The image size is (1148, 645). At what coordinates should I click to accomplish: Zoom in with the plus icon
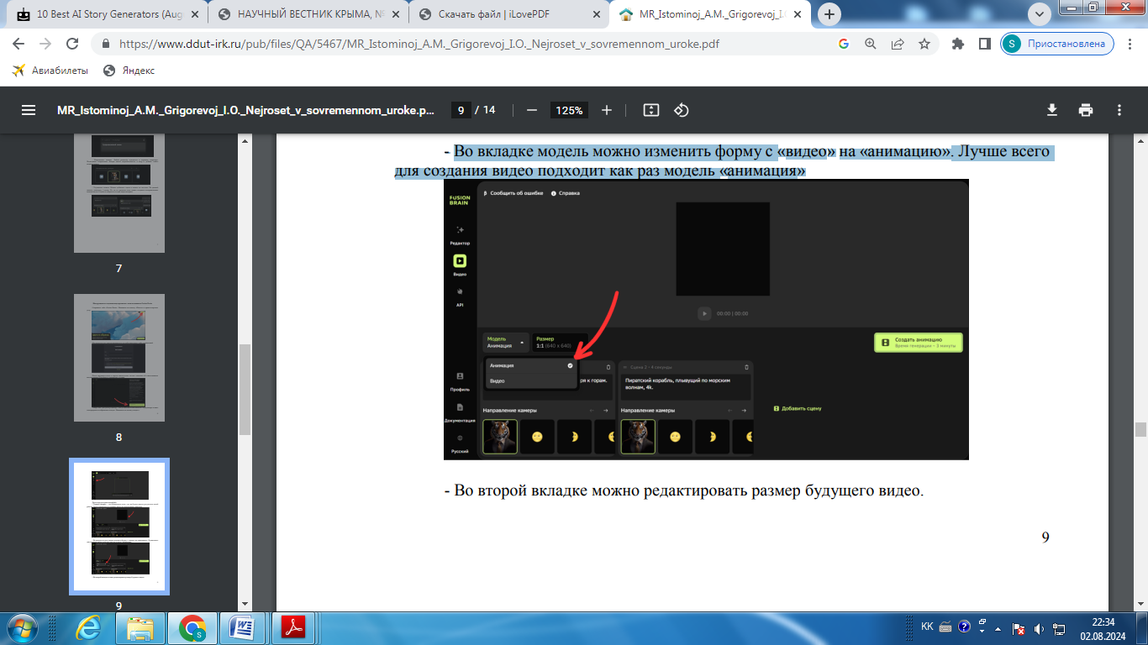coord(607,110)
